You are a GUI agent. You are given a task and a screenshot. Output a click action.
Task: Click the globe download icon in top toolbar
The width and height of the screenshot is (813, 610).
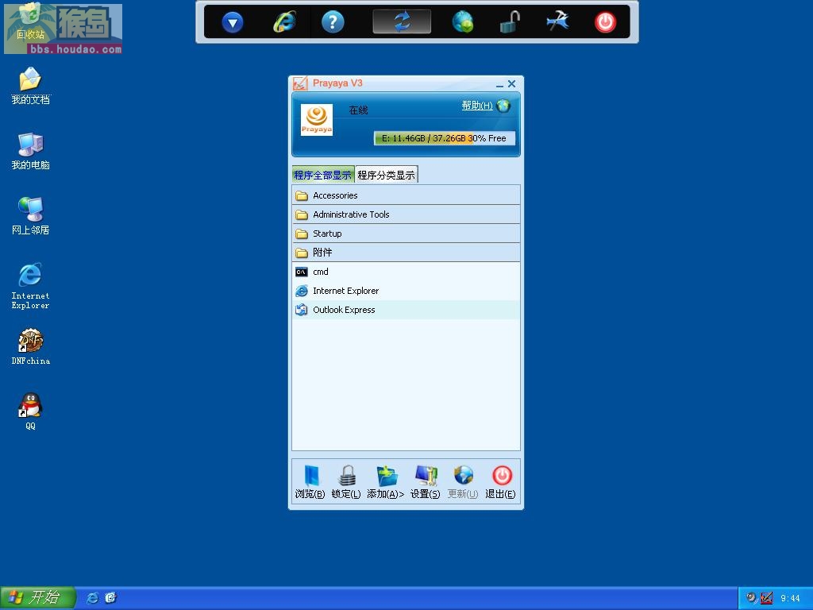click(463, 22)
